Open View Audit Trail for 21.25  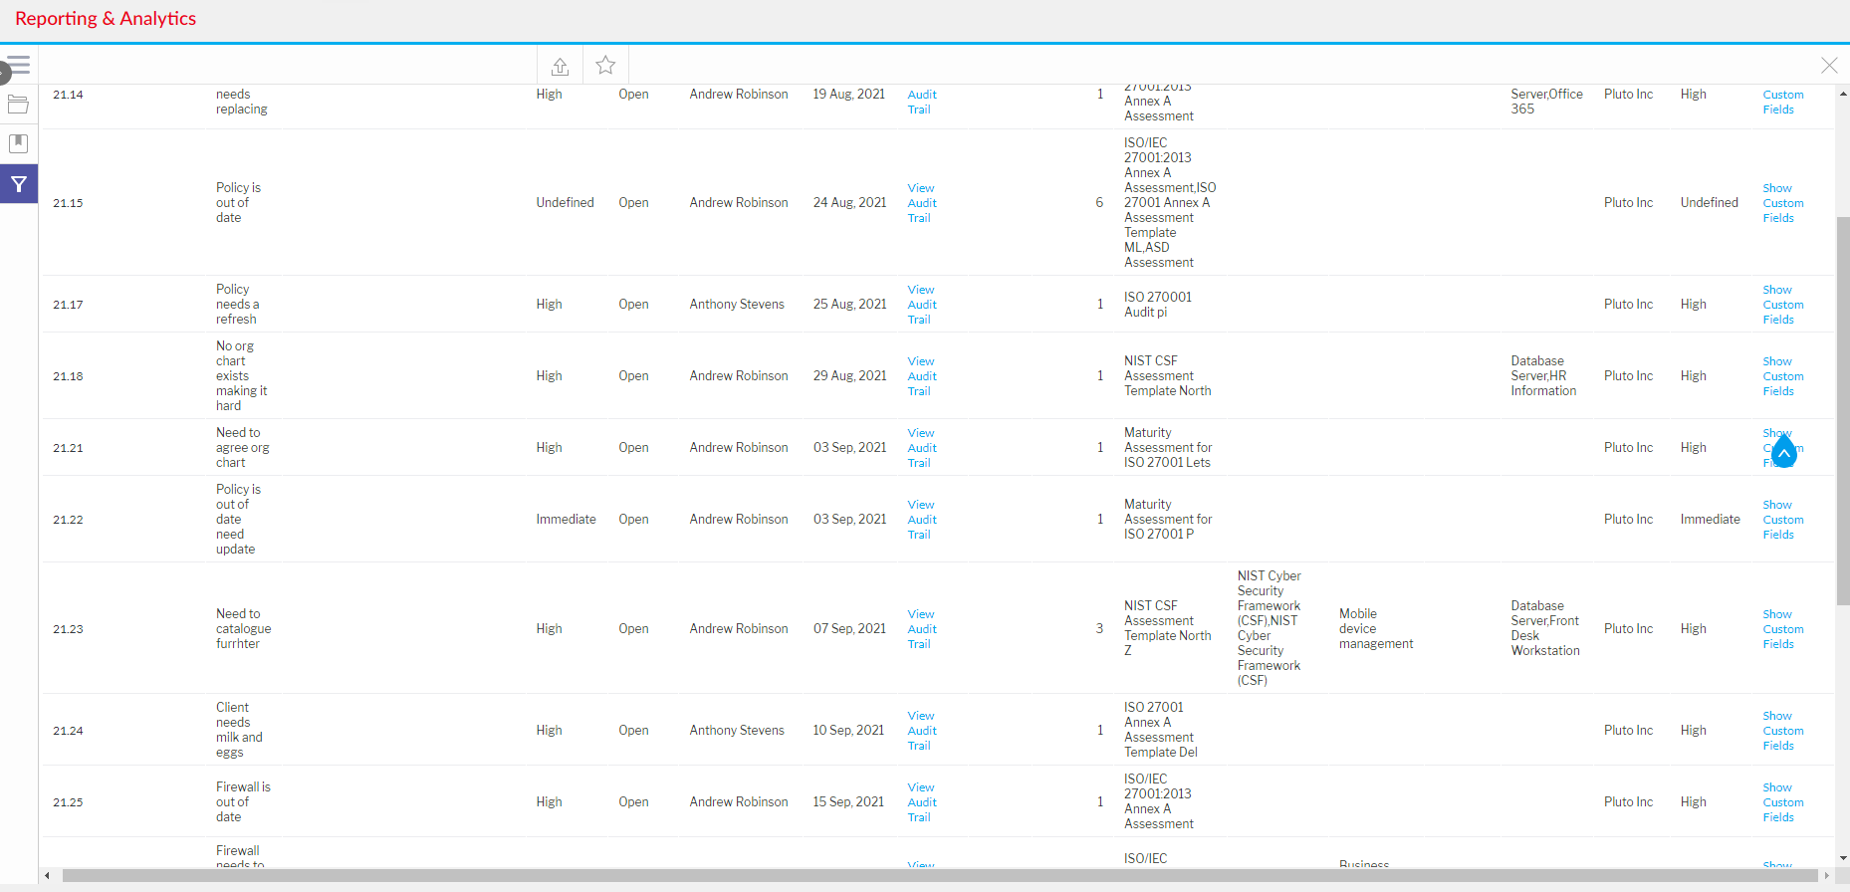[x=922, y=802]
